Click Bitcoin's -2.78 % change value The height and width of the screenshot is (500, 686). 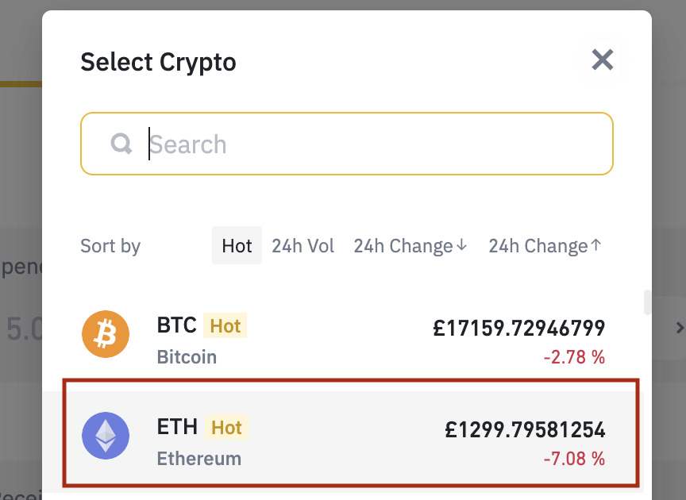click(x=574, y=357)
